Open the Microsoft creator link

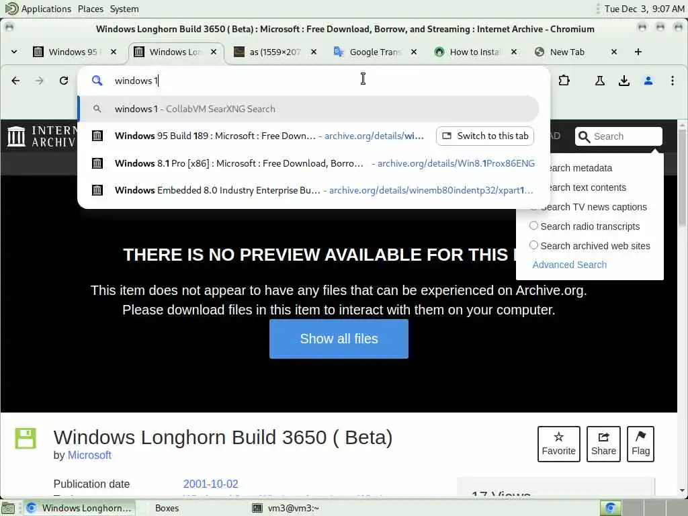(x=89, y=455)
